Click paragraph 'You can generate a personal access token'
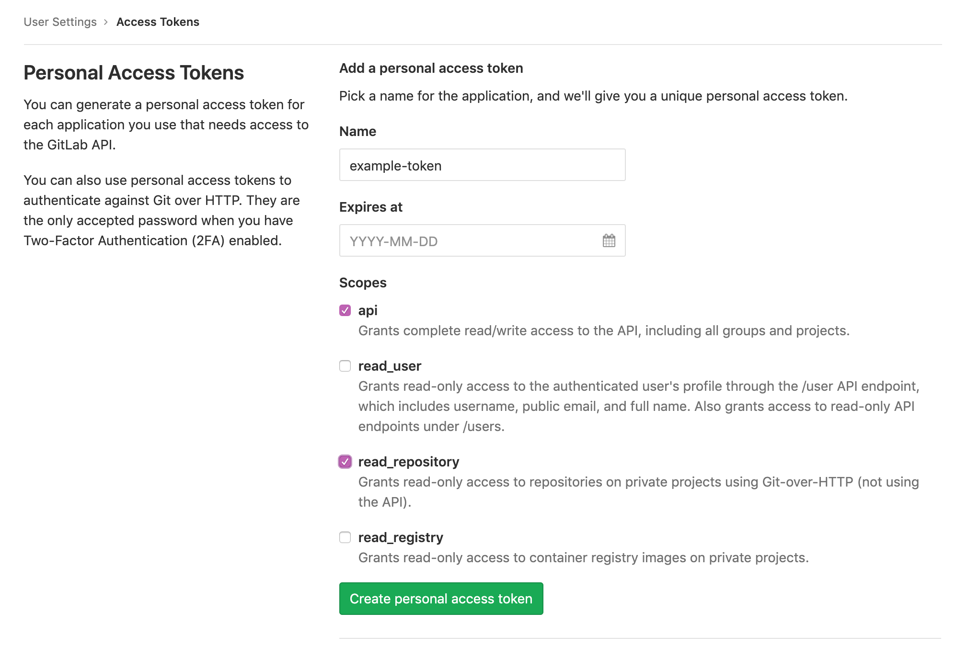This screenshot has height=658, width=968. pos(166,125)
